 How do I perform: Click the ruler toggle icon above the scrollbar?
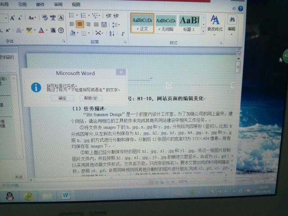pos(239,53)
